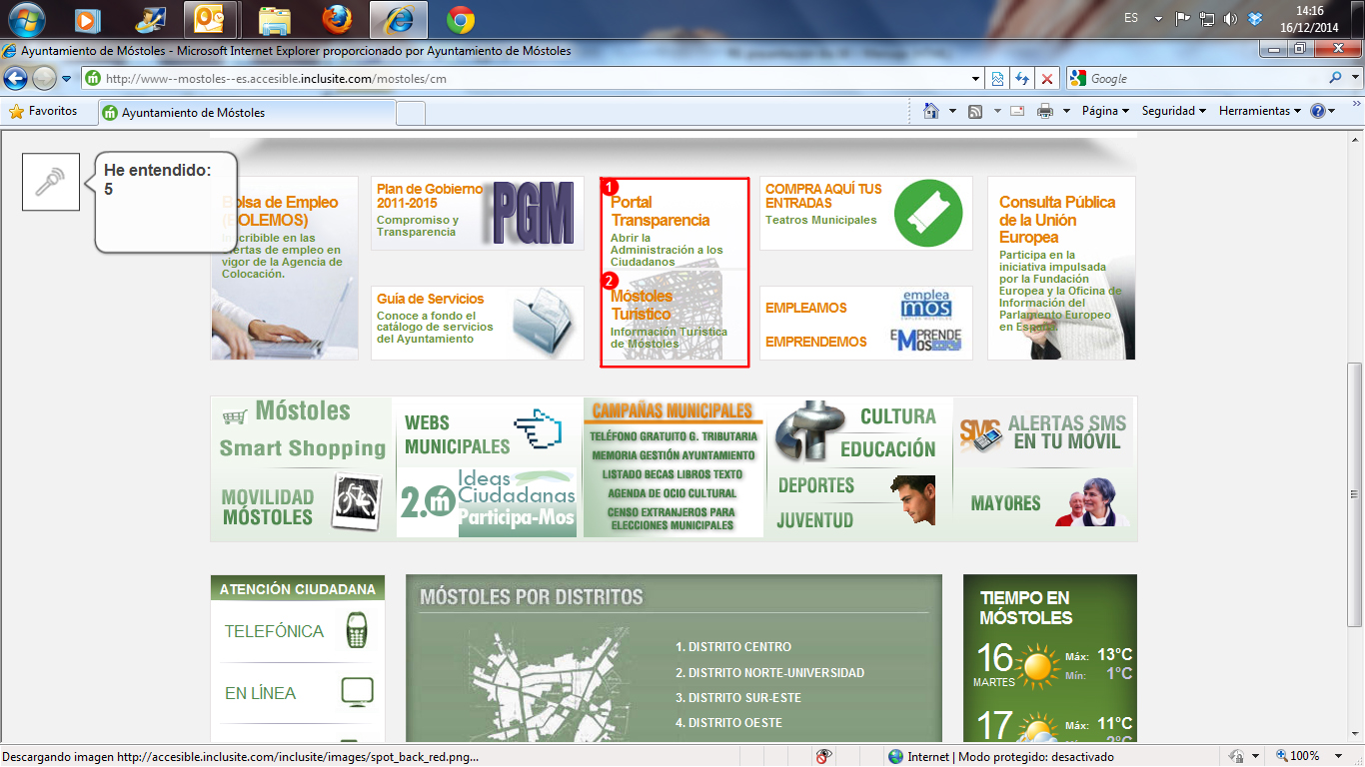This screenshot has width=1365, height=767.
Task: Open the Print icon in the command bar
Action: [x=1047, y=111]
